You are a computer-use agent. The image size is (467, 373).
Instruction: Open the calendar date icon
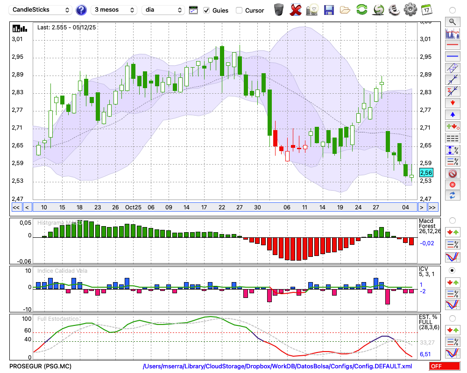[426, 10]
